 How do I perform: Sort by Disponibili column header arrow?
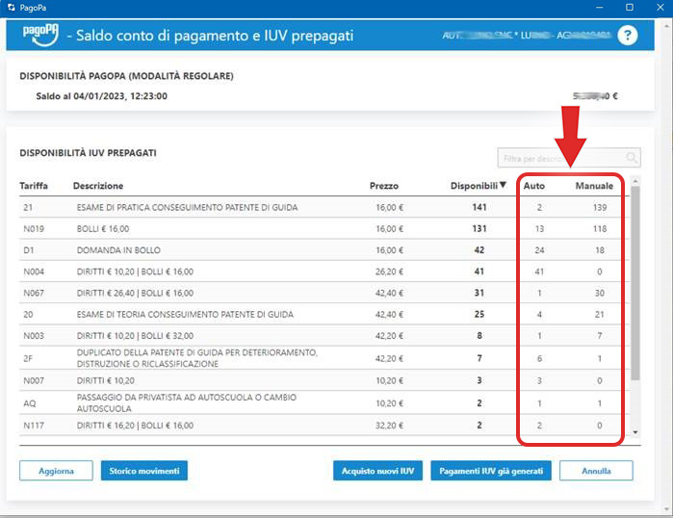[503, 185]
